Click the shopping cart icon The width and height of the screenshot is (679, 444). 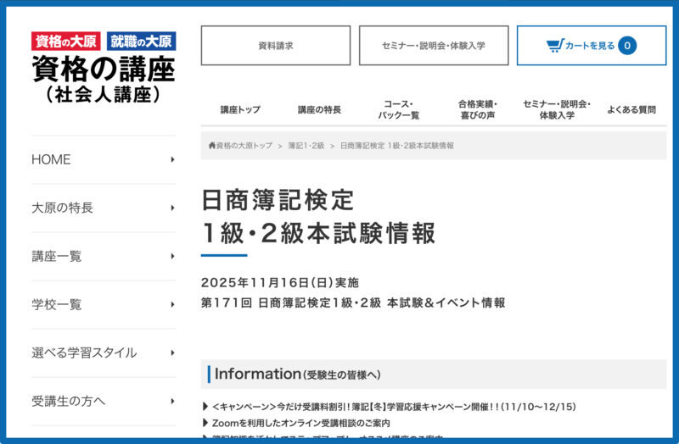click(555, 46)
